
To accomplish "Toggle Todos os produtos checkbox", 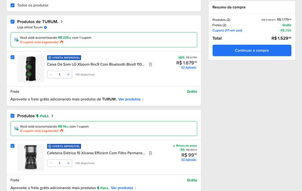I will (x=13, y=5).
